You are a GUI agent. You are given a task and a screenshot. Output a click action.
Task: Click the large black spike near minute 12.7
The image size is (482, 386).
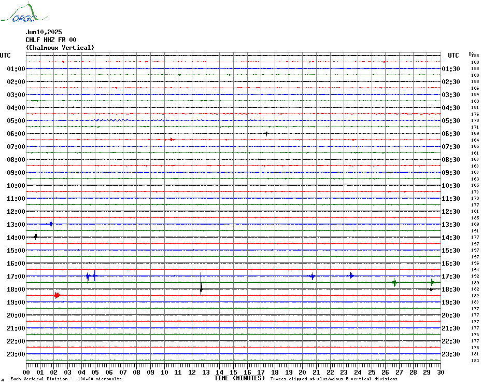coord(201,286)
